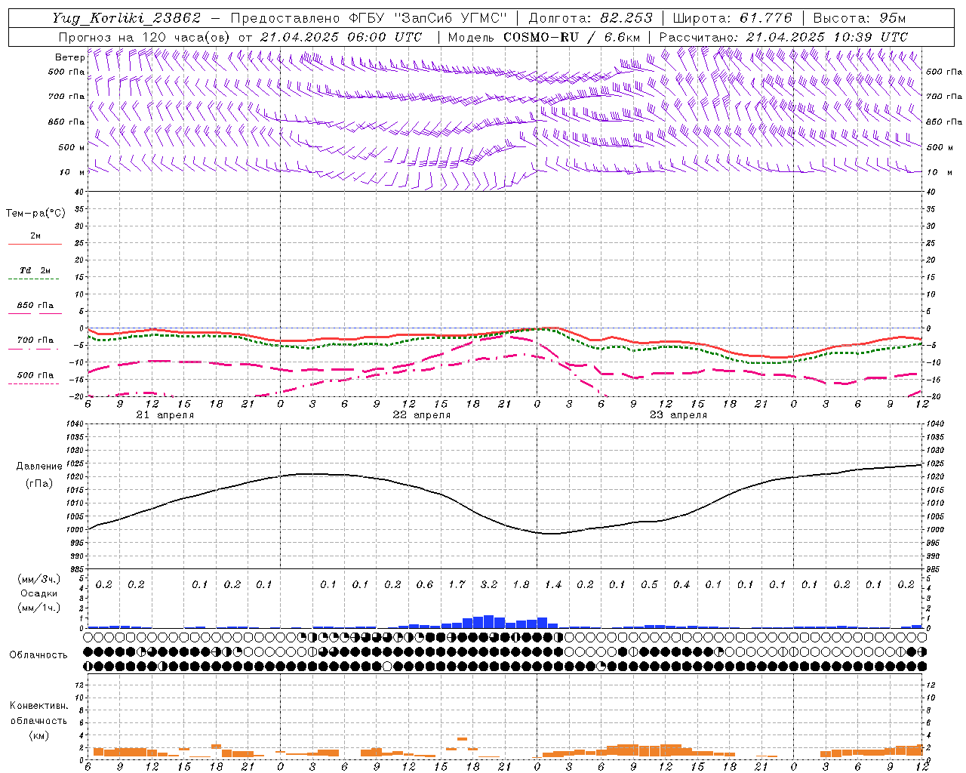This screenshot has height=773, width=966.
Task: Click the Высота: 95м label
Action: (860, 18)
